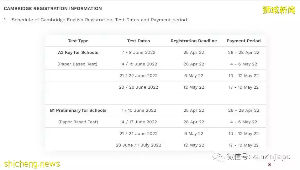300x170 pixels.
Task: Select the A2 Key for Schools row
Action: (78, 52)
